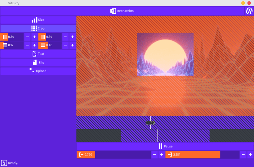Increase the top crop value

click(x=34, y=45)
